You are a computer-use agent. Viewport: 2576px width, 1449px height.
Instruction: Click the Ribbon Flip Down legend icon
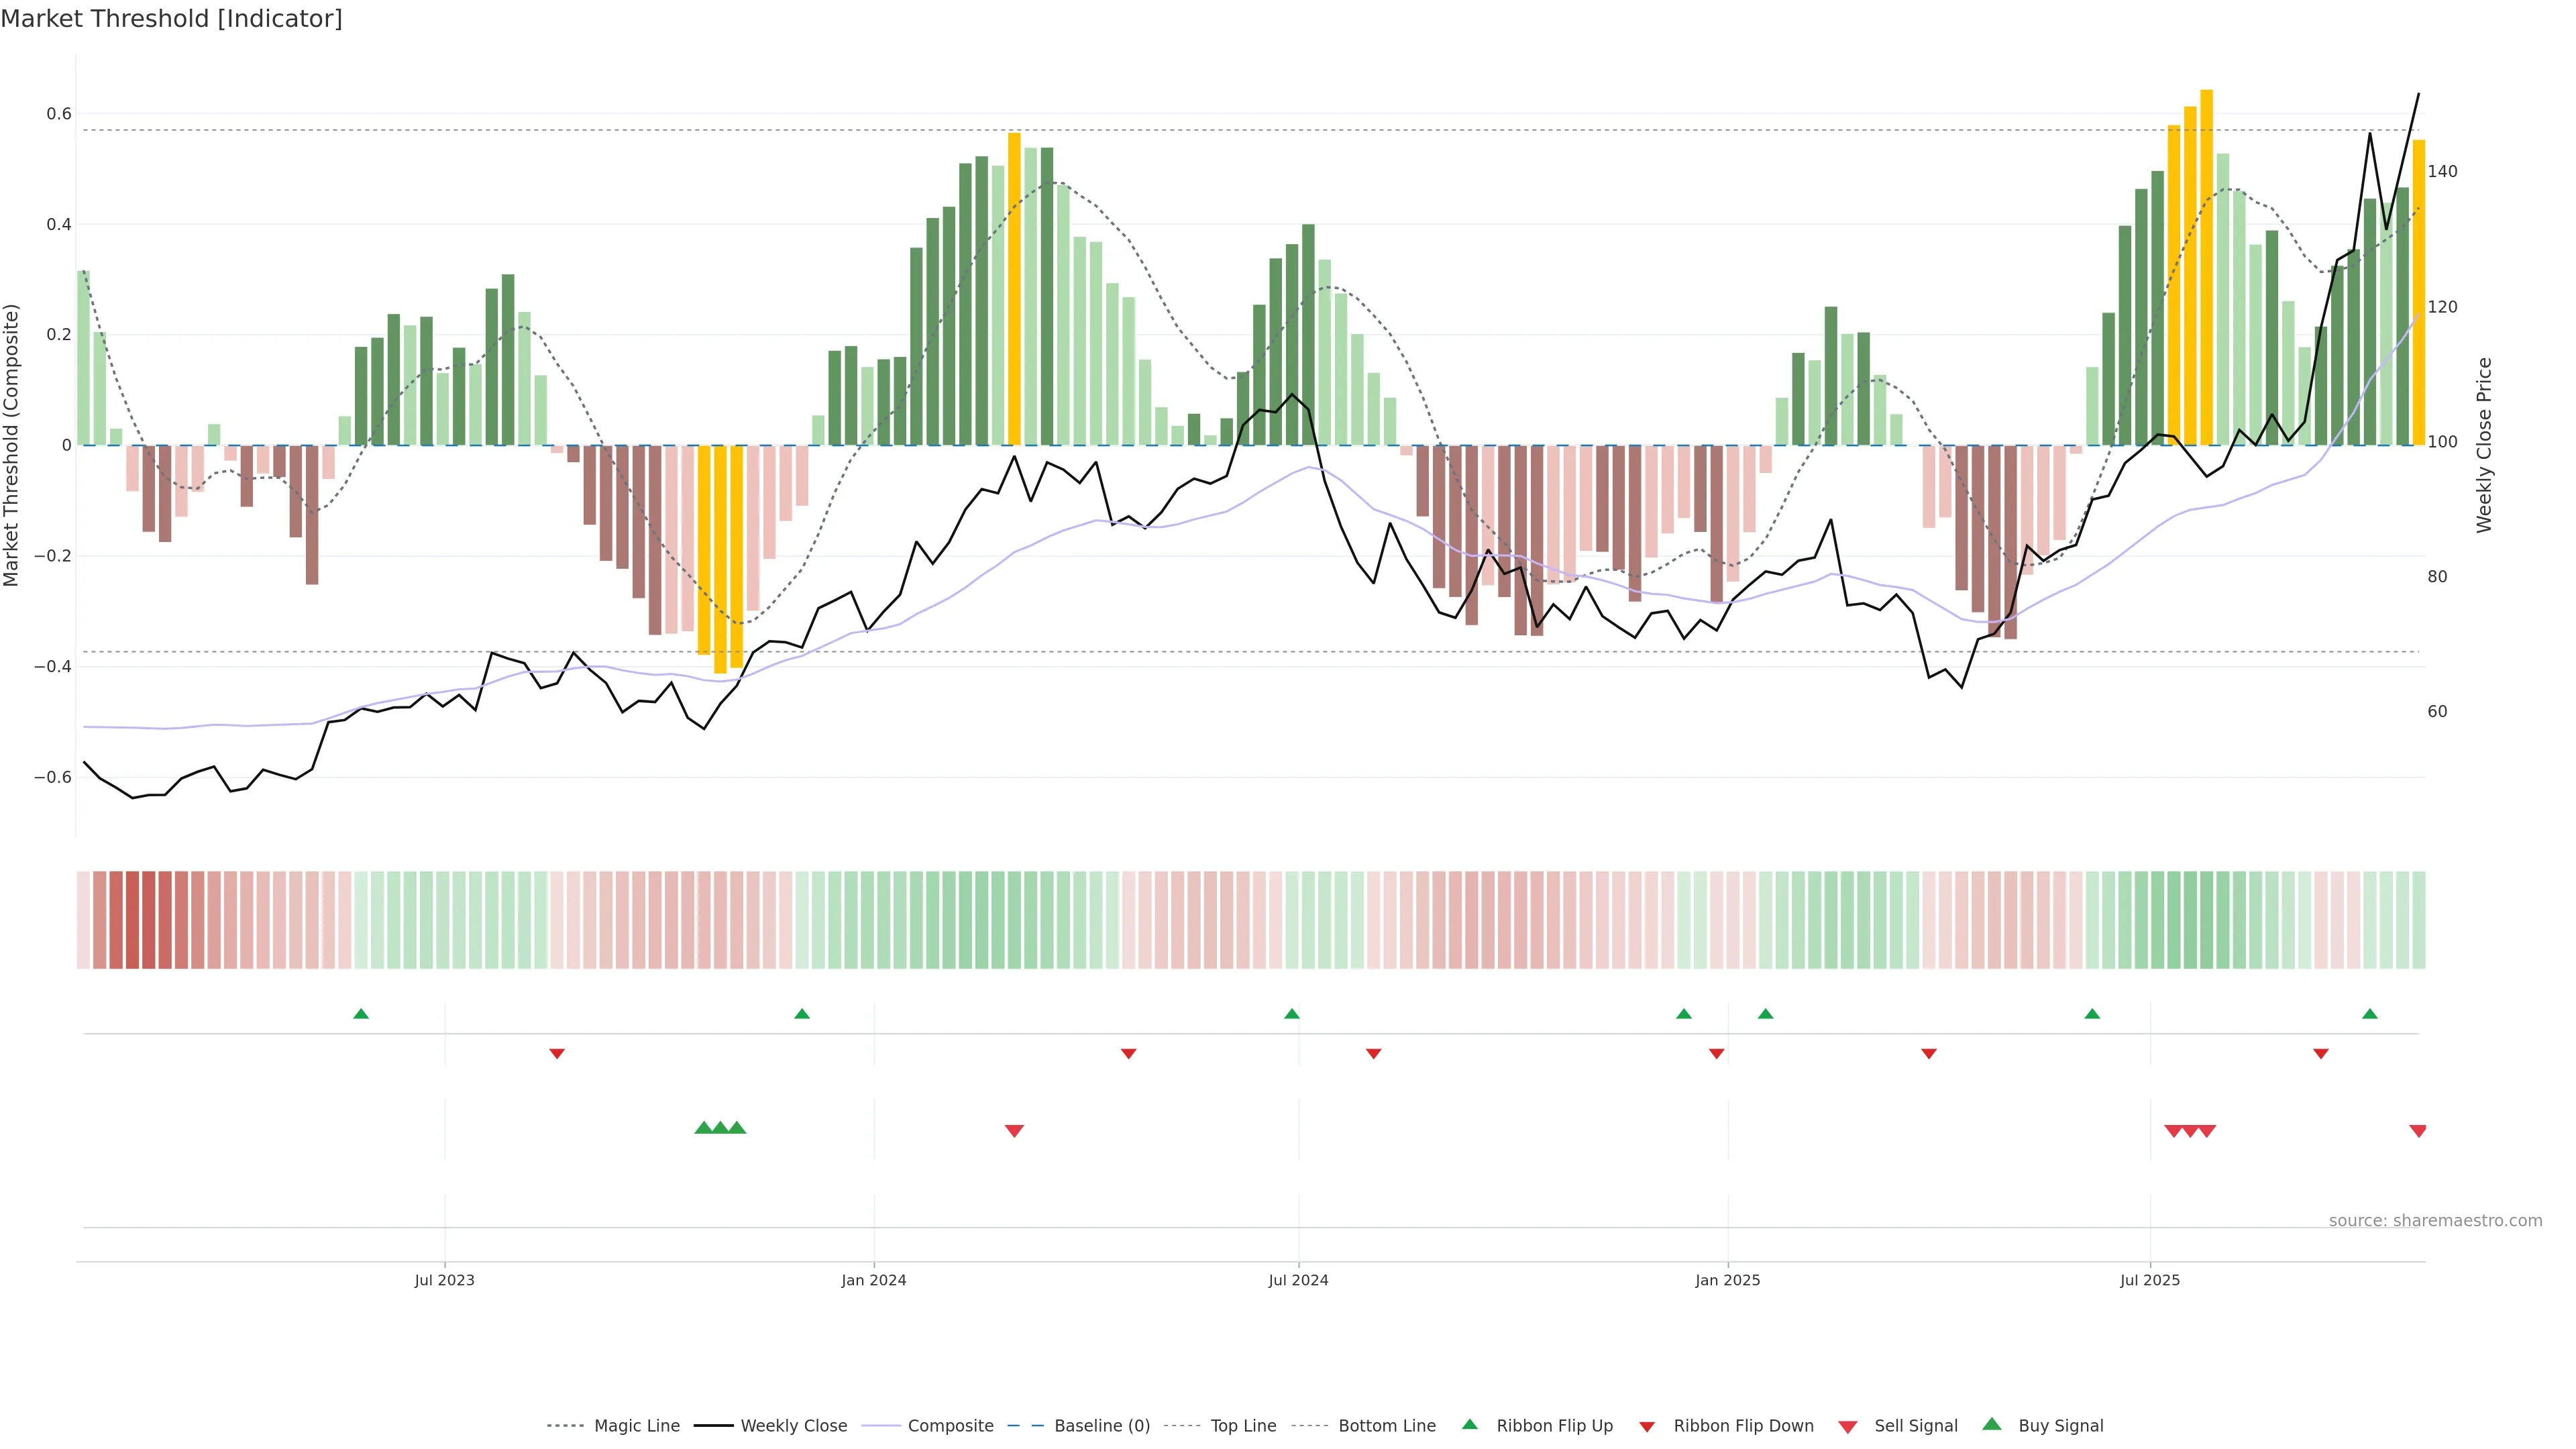click(1647, 1427)
